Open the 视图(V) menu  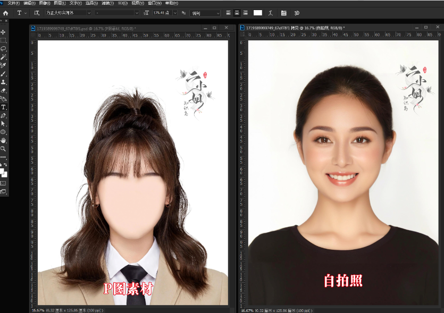click(138, 3)
